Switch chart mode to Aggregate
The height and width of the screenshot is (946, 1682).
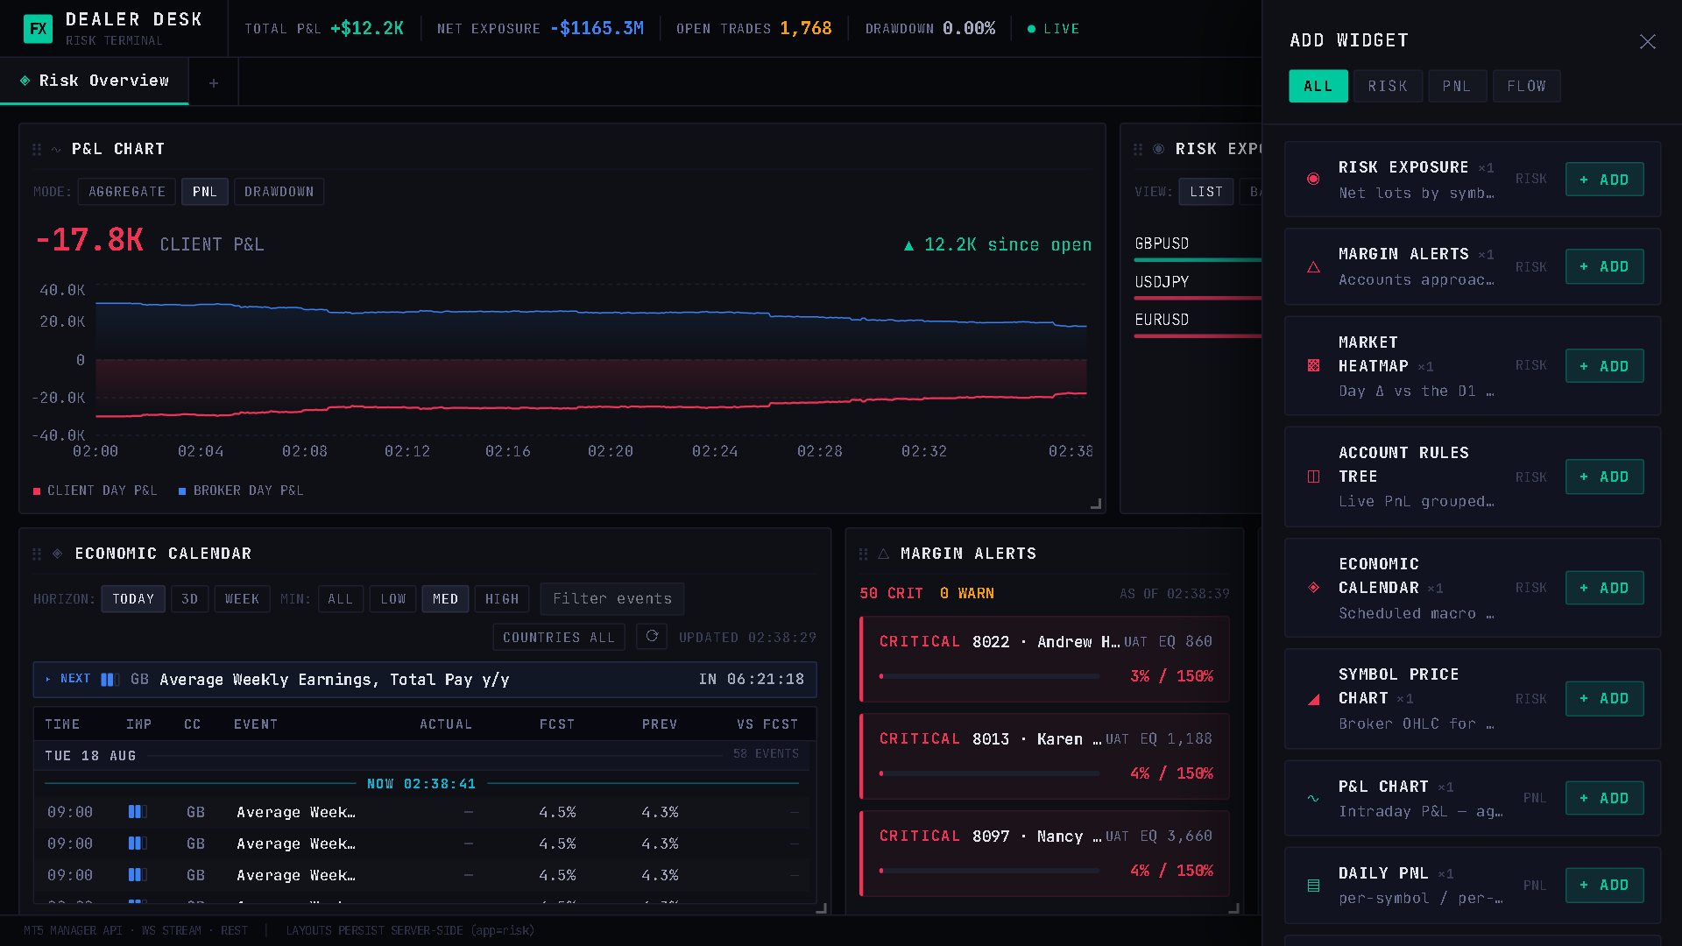pos(127,192)
